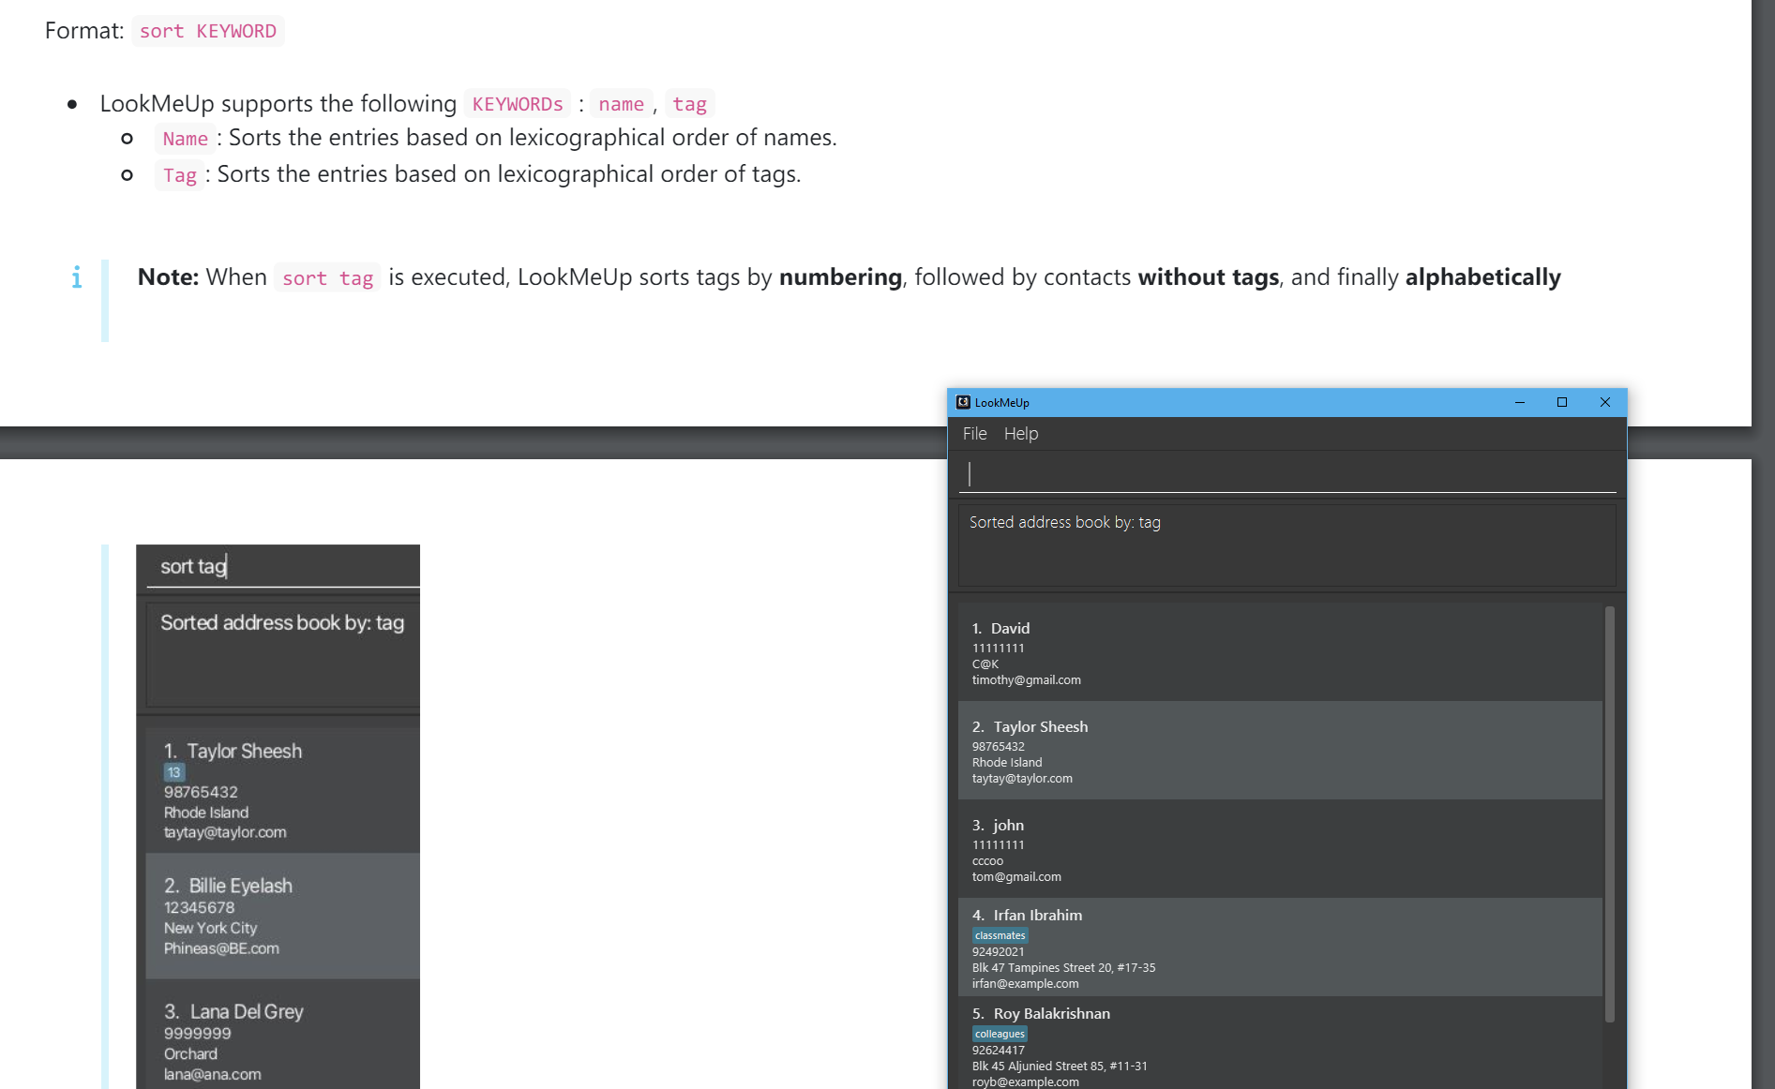Click the 'name' keyword code
The height and width of the screenshot is (1089, 1775).
621,104
